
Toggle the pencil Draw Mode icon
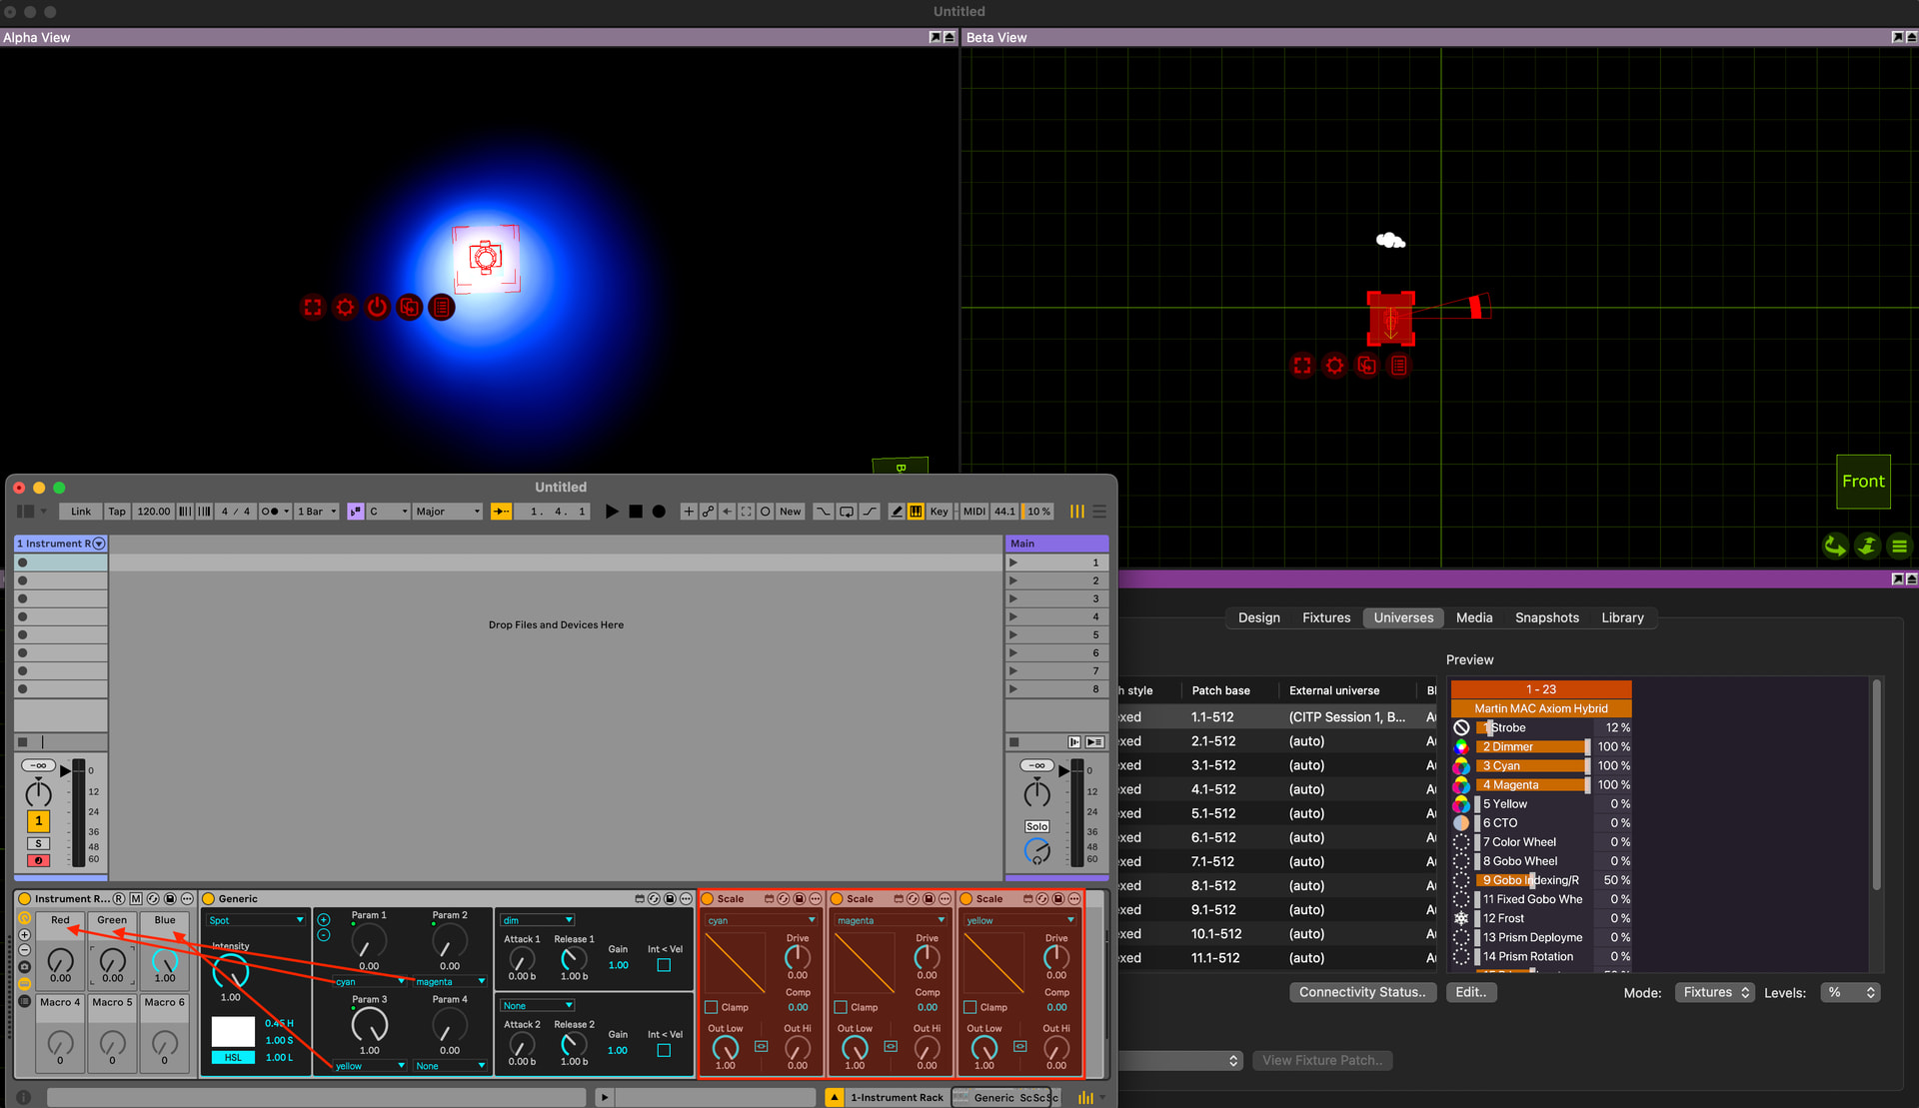pos(897,512)
